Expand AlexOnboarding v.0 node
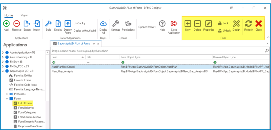The width and height of the screenshot is (271, 130). pos(3,57)
